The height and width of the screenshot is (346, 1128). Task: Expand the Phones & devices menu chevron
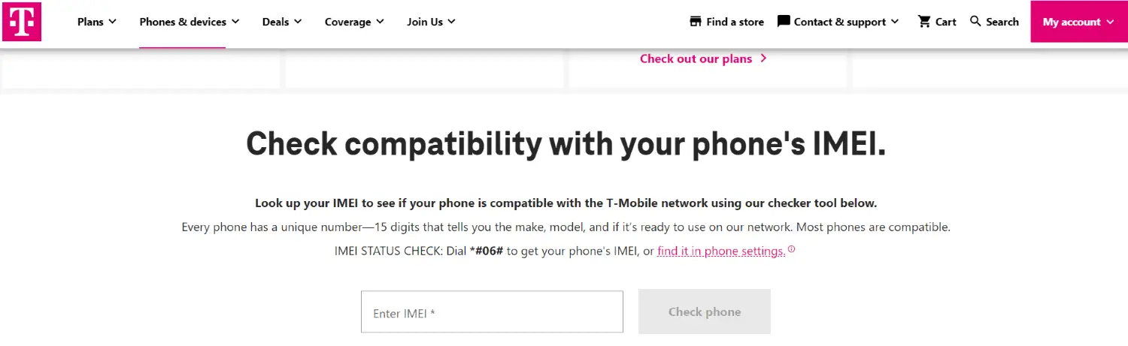[235, 22]
